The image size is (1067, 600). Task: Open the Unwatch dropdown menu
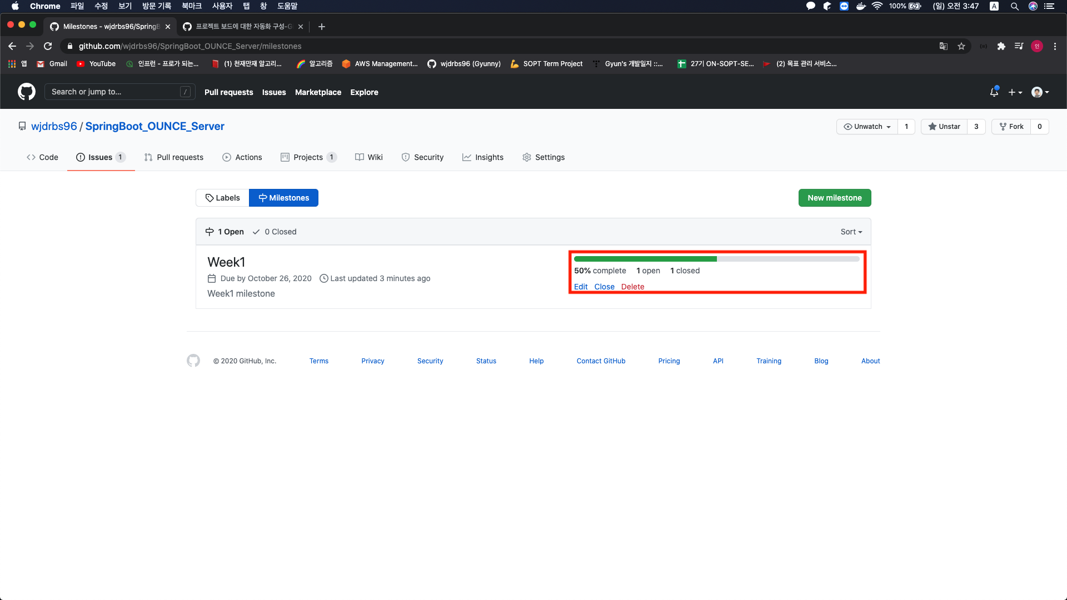point(867,127)
